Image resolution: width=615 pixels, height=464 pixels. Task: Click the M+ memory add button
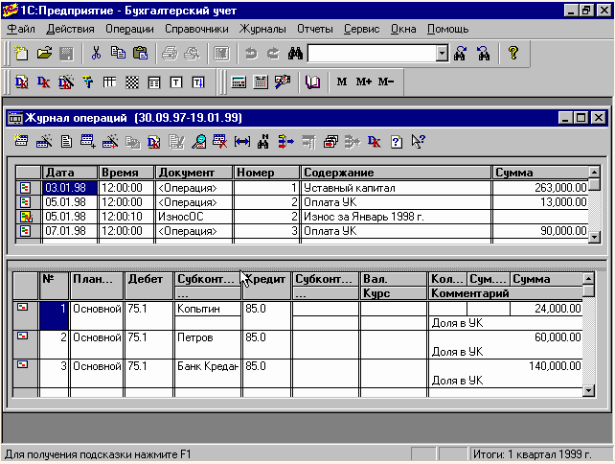click(363, 82)
